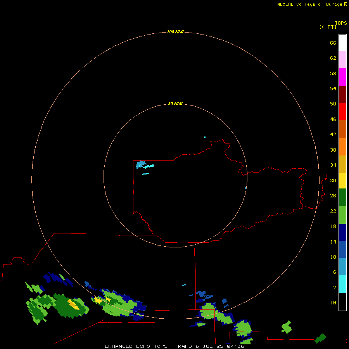Click the orange 42 legend band
The image size is (349, 349).
(x=342, y=147)
